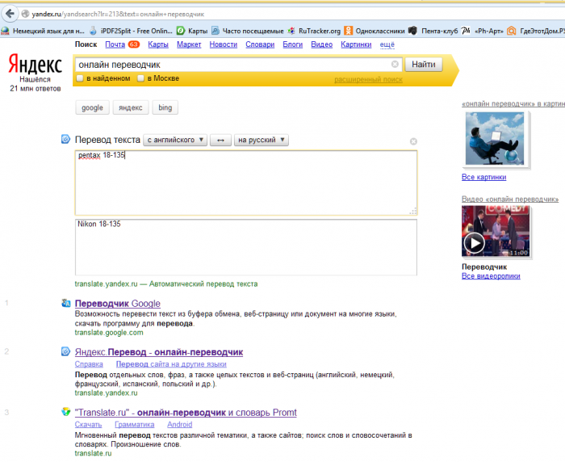Go to the Словари service
565x462 pixels.
(x=260, y=44)
